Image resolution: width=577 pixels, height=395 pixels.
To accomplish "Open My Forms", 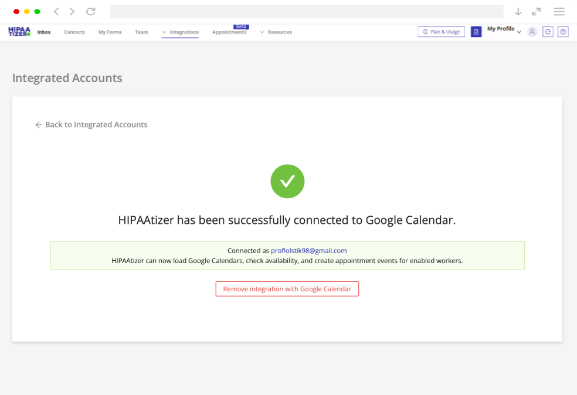I will pos(110,32).
